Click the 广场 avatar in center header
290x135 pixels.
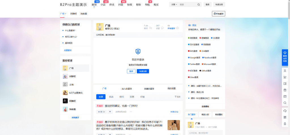100,27
